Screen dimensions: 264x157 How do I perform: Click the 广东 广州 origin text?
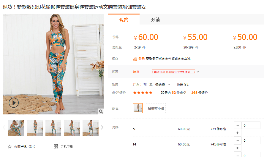(x=140, y=85)
